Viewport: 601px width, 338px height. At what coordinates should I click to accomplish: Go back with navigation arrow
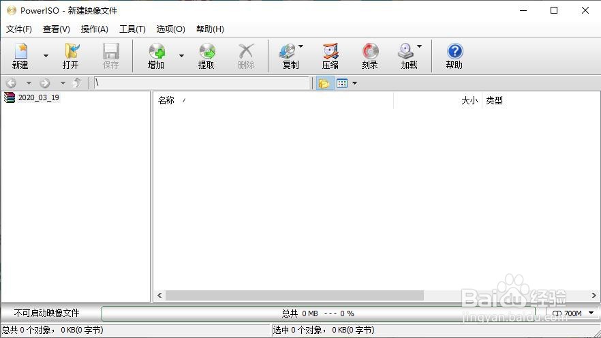(x=11, y=82)
